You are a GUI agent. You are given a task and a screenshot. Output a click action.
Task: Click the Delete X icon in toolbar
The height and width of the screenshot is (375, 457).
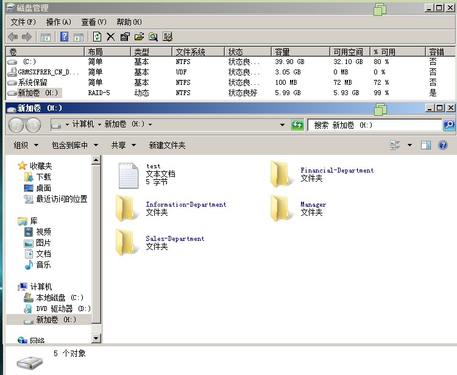coord(110,37)
